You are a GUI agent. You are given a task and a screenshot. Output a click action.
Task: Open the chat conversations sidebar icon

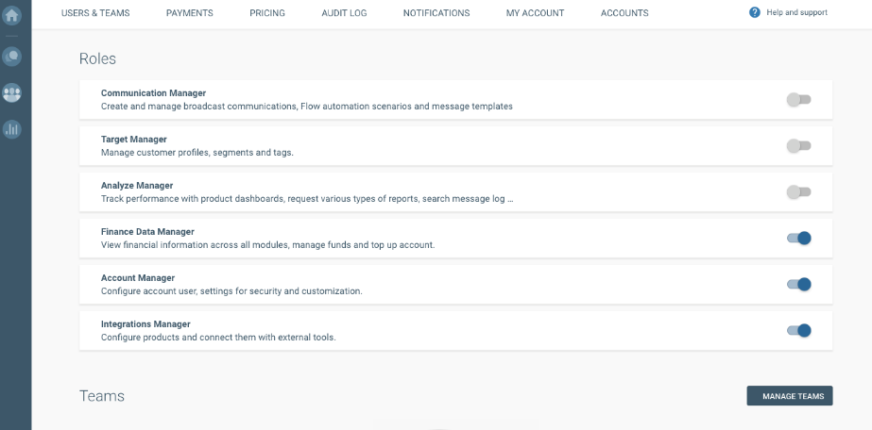(x=12, y=57)
